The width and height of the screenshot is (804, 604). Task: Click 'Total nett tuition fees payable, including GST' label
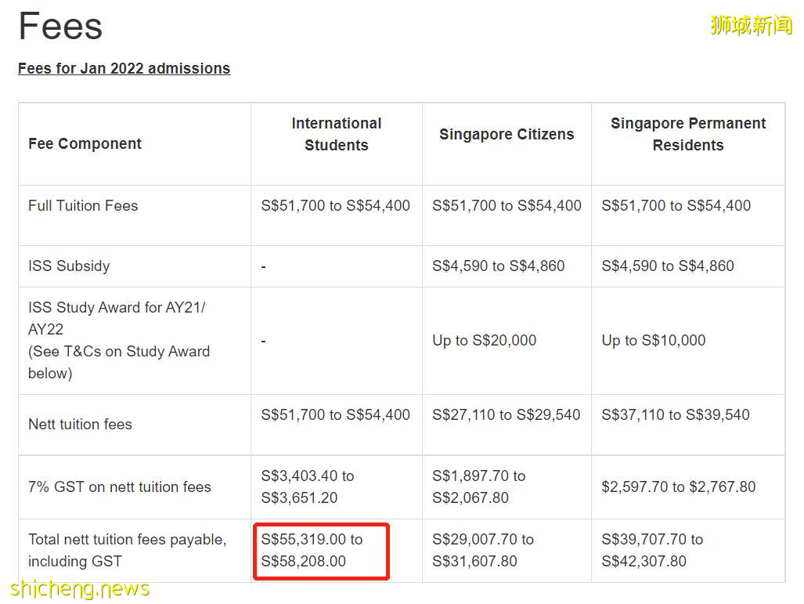[x=127, y=550]
